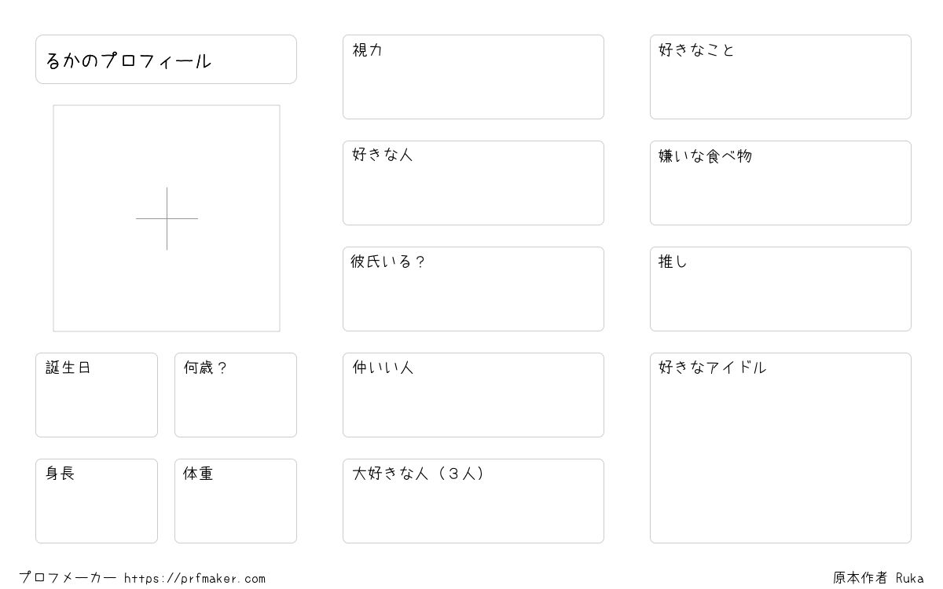Click the 嫌いな食べ物 field

pyautogui.click(x=780, y=183)
